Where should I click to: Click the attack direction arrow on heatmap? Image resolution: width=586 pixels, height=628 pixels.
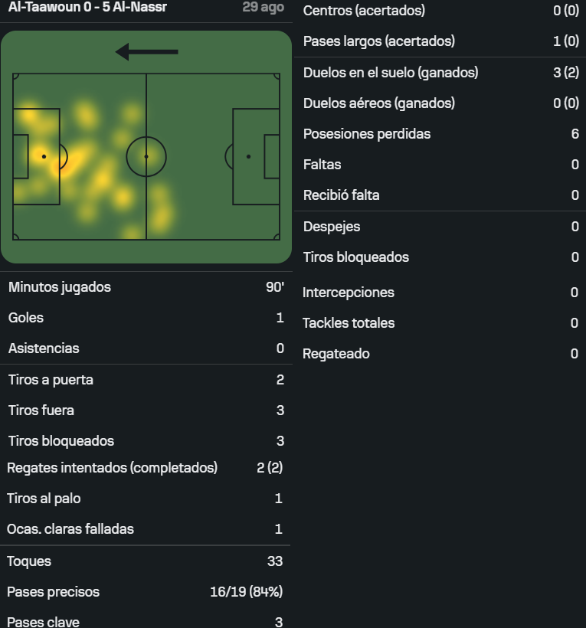[146, 51]
